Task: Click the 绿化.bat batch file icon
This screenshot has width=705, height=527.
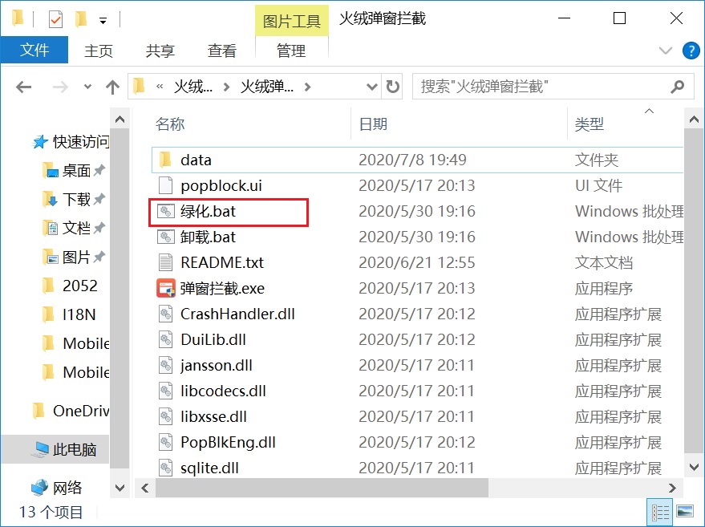Action: pos(165,211)
